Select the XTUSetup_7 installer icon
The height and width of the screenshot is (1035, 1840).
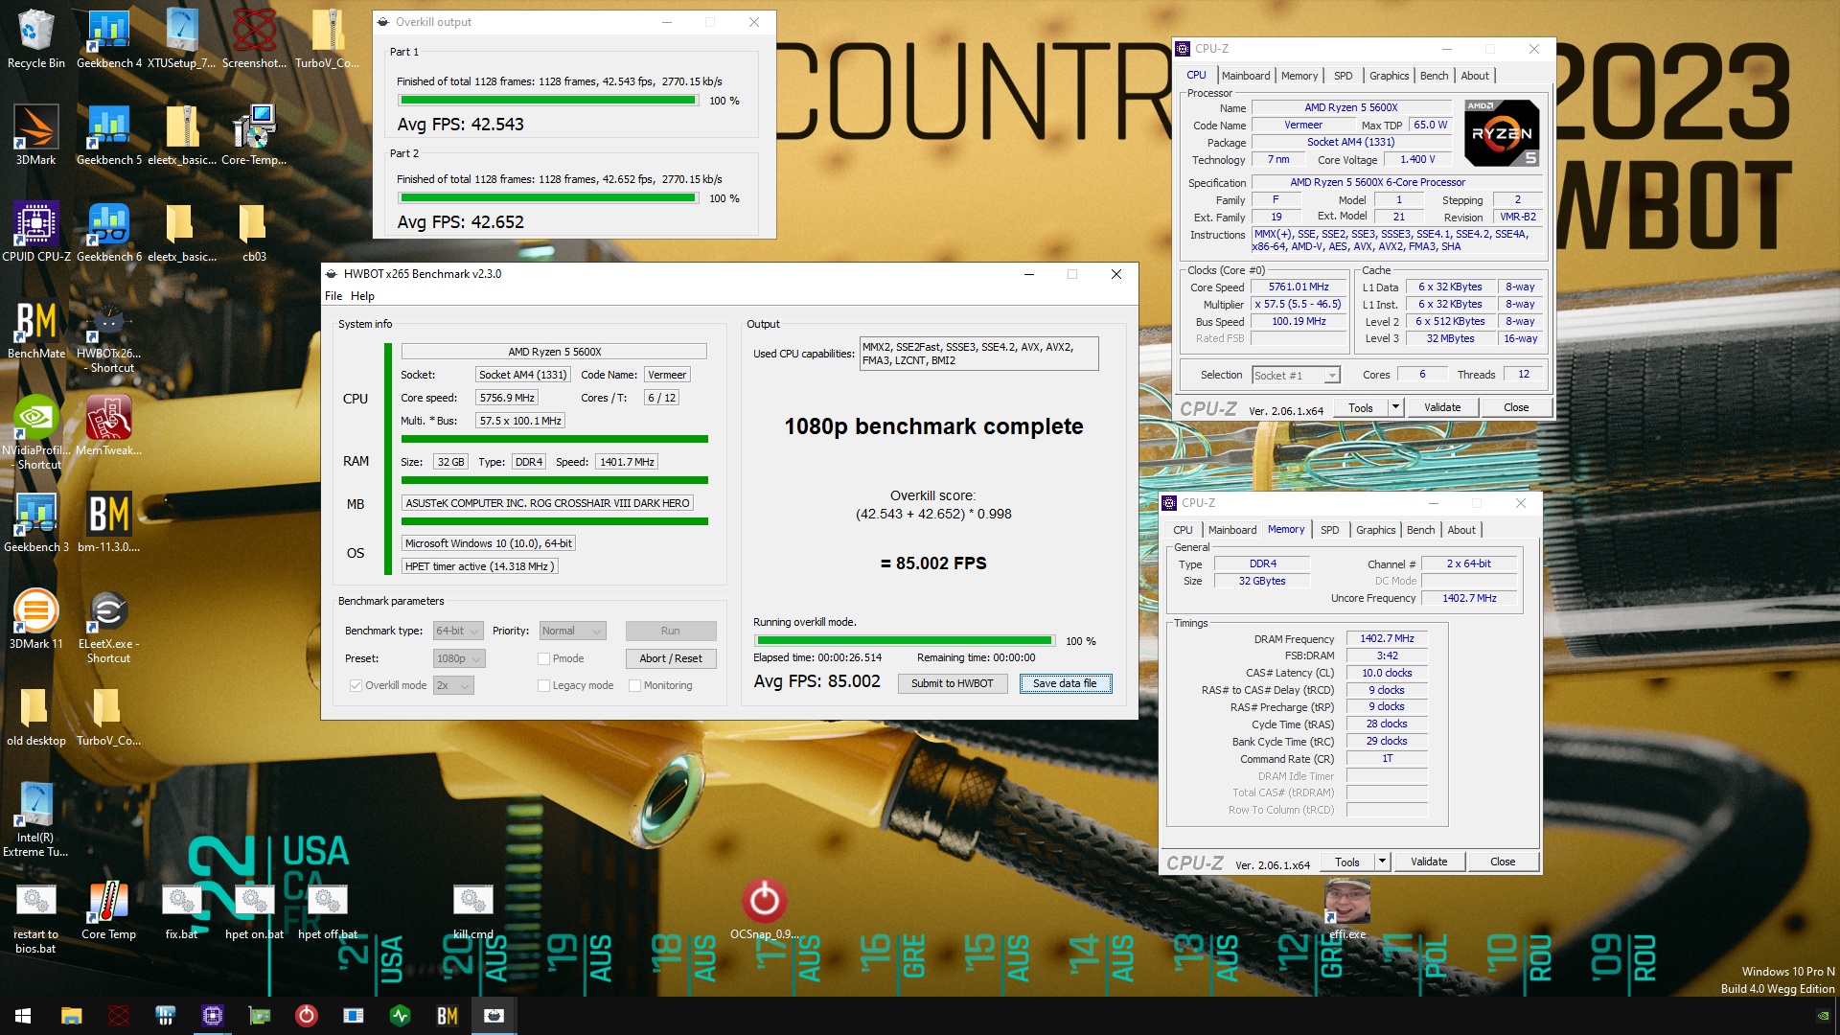(x=181, y=38)
